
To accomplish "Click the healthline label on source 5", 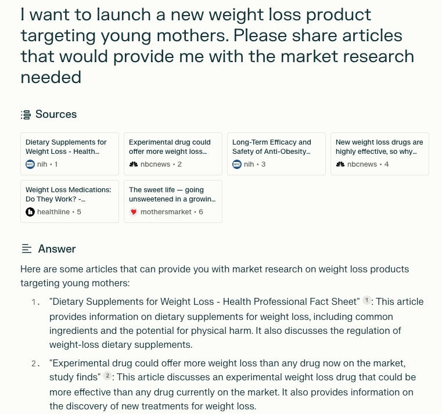I will (x=53, y=212).
